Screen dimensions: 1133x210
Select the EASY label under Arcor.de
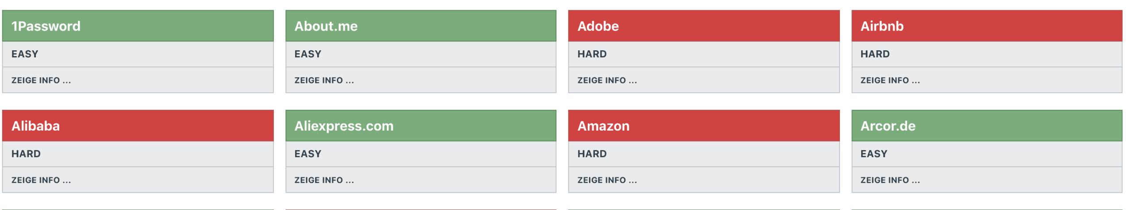tap(874, 154)
